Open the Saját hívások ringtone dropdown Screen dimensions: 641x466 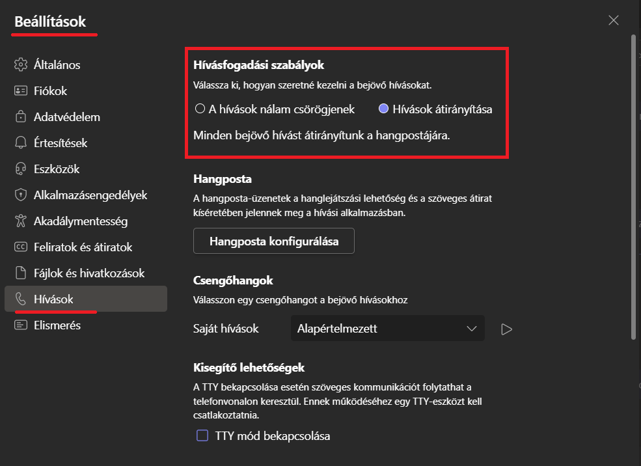[x=388, y=328]
